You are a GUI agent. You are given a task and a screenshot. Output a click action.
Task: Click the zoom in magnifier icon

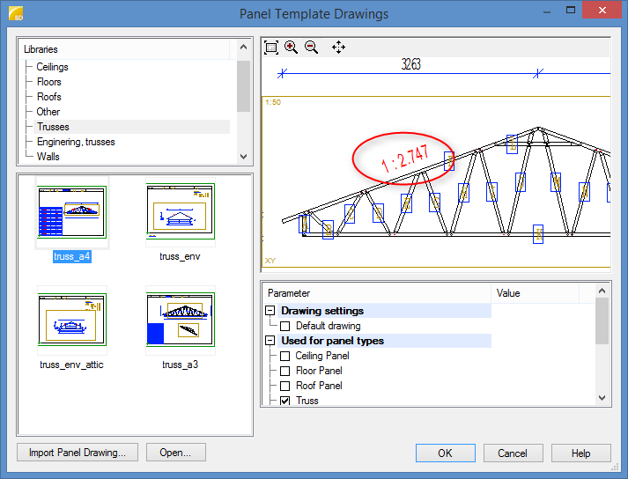point(292,48)
